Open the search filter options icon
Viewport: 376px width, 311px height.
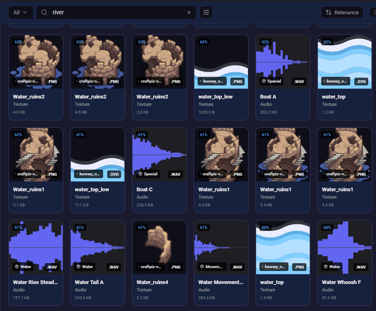click(x=206, y=12)
